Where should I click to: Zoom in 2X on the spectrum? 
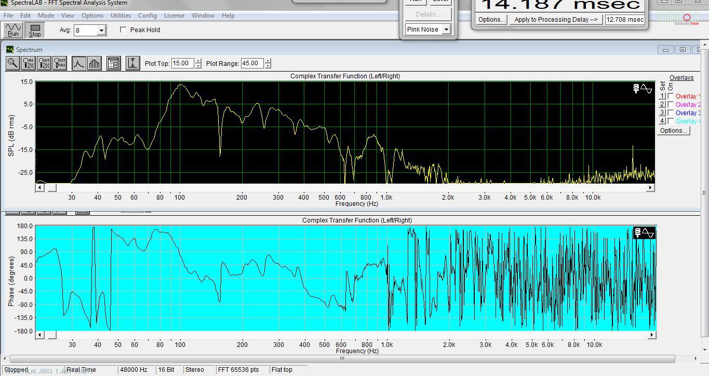[x=29, y=64]
